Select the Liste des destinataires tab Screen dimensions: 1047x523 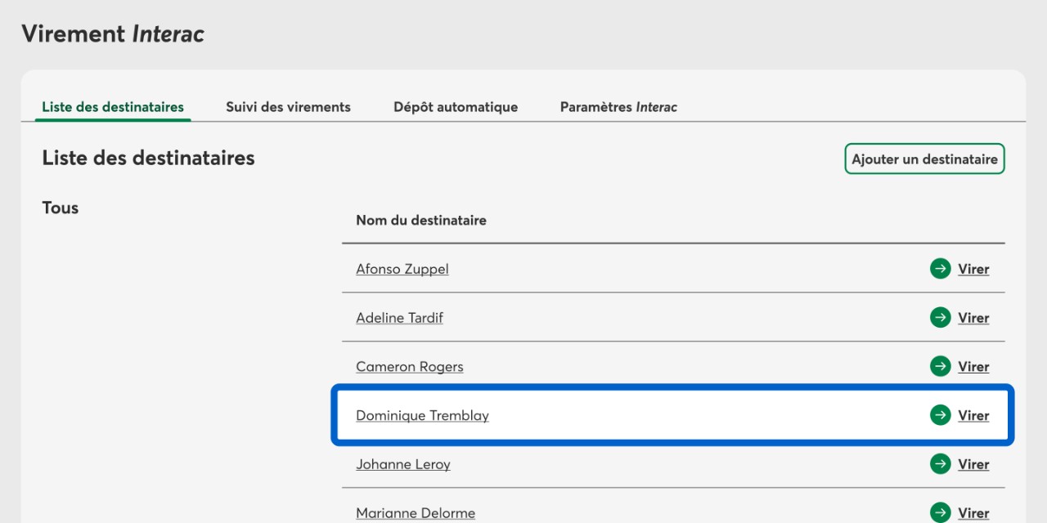(x=113, y=107)
